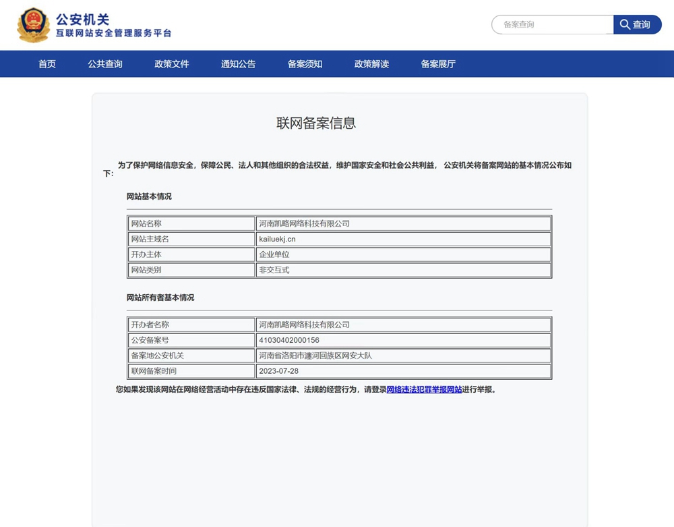Click the 网络违法犯罪举报网站 hyperlink

424,390
